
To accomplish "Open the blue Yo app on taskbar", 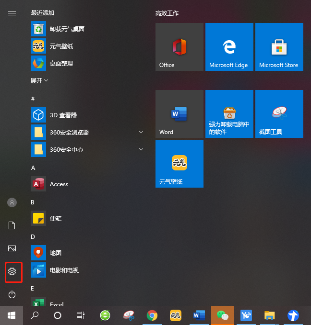I will 246,315.
